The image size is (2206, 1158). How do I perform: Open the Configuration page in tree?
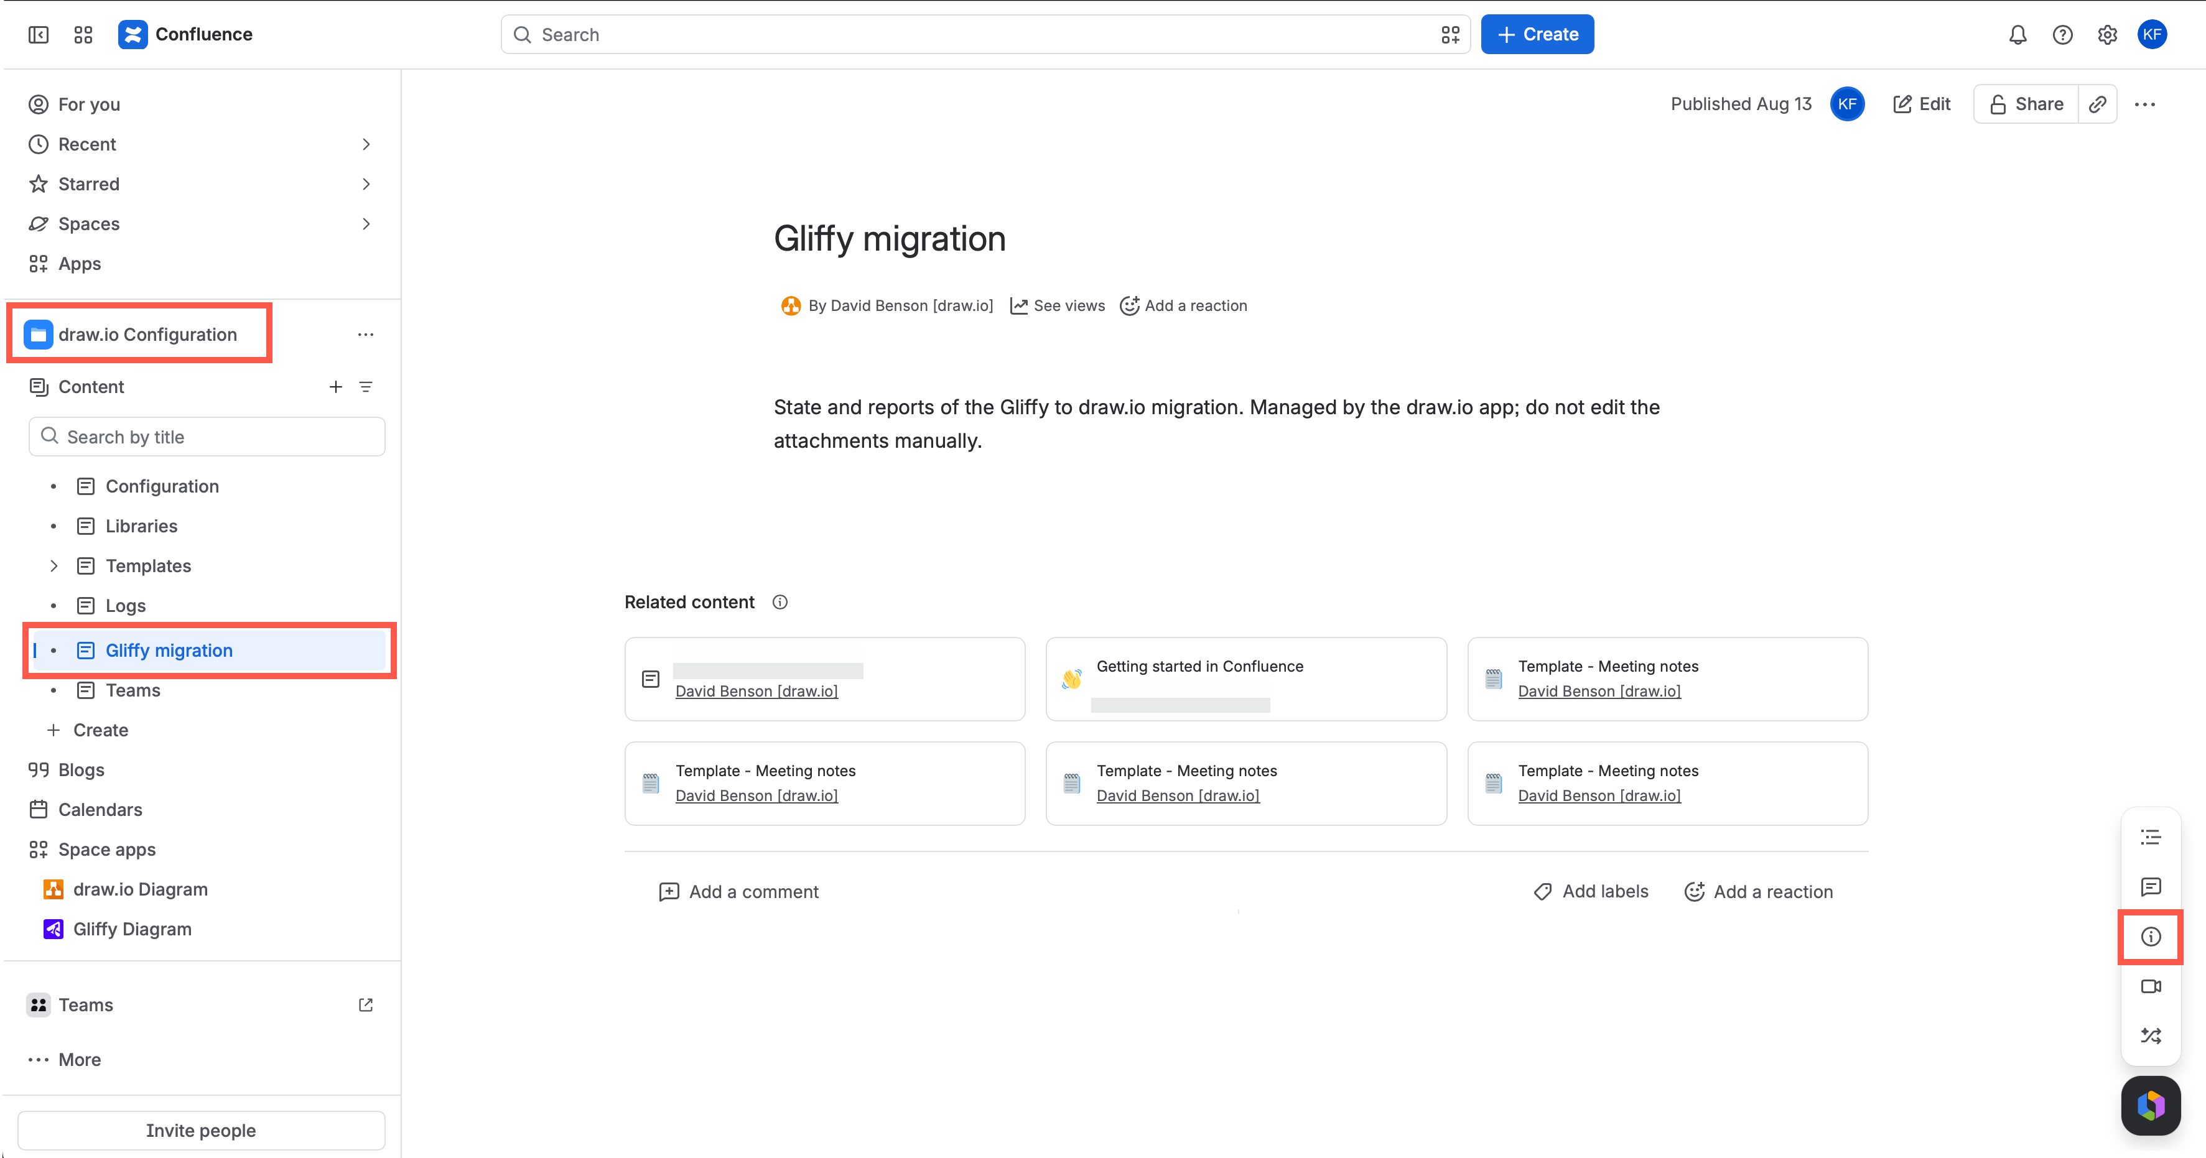(162, 486)
